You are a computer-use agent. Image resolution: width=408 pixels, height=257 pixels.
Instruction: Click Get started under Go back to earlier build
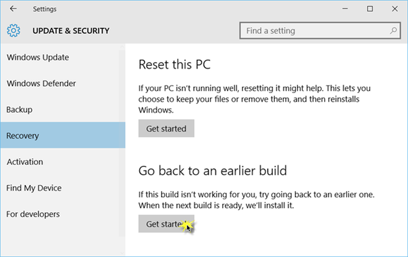166,224
